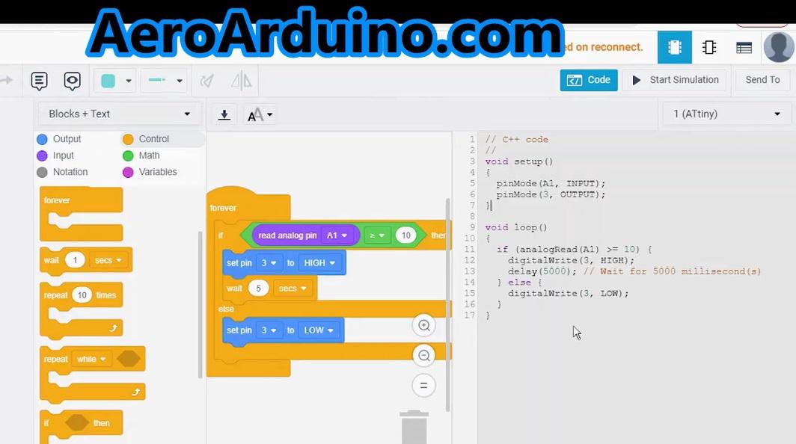The height and width of the screenshot is (444, 796).
Task: Click the rotate component icon
Action: pyautogui.click(x=206, y=81)
